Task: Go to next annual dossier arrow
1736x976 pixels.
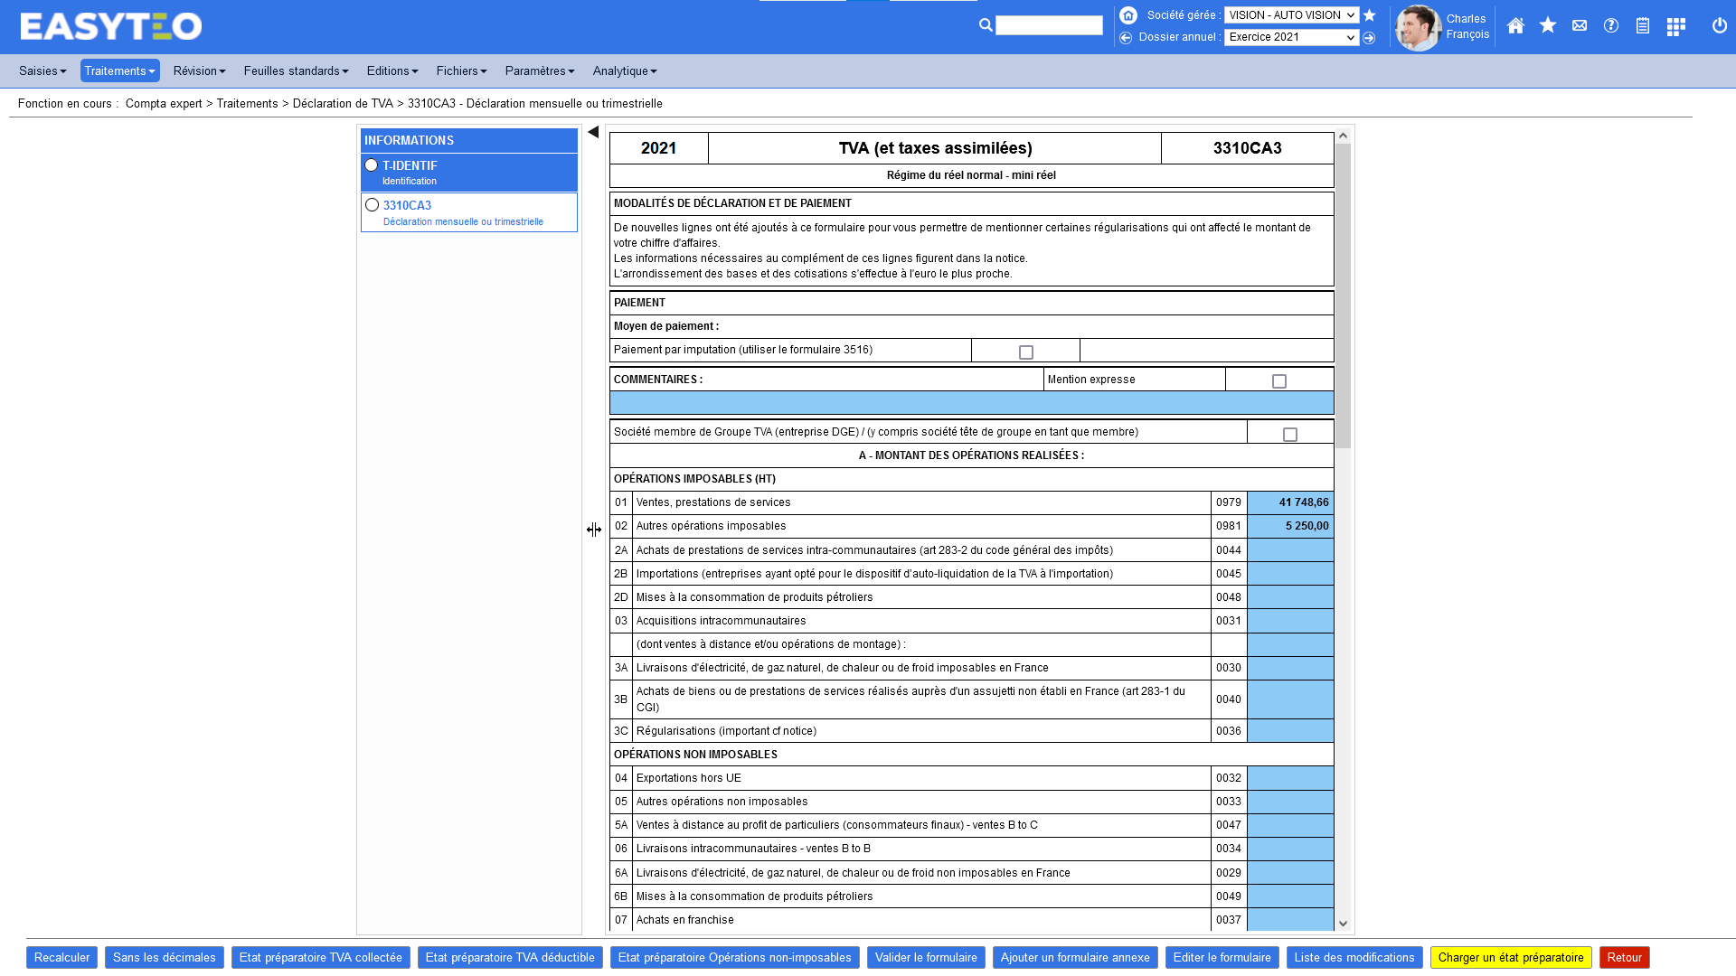Action: pyautogui.click(x=1369, y=38)
